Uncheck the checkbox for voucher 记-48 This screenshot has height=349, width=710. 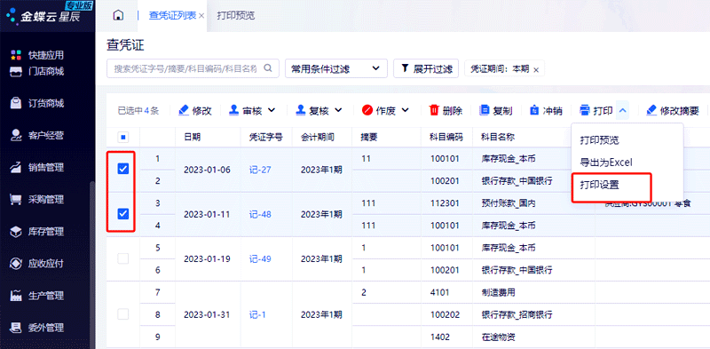pos(122,213)
